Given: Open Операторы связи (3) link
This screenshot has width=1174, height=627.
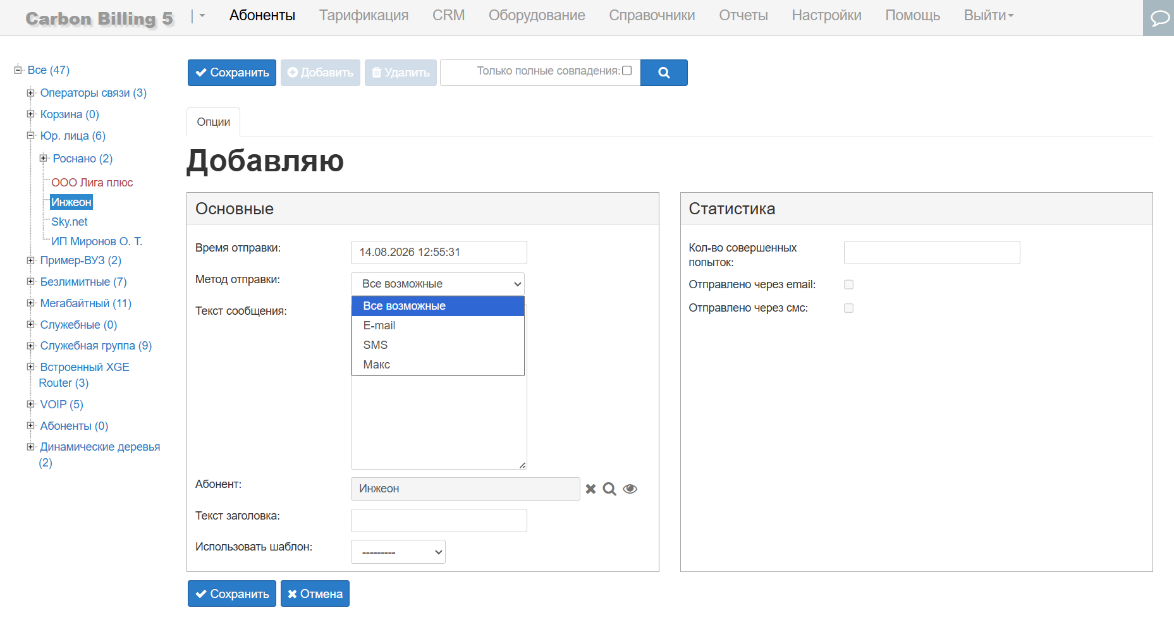Looking at the screenshot, I should [x=94, y=93].
